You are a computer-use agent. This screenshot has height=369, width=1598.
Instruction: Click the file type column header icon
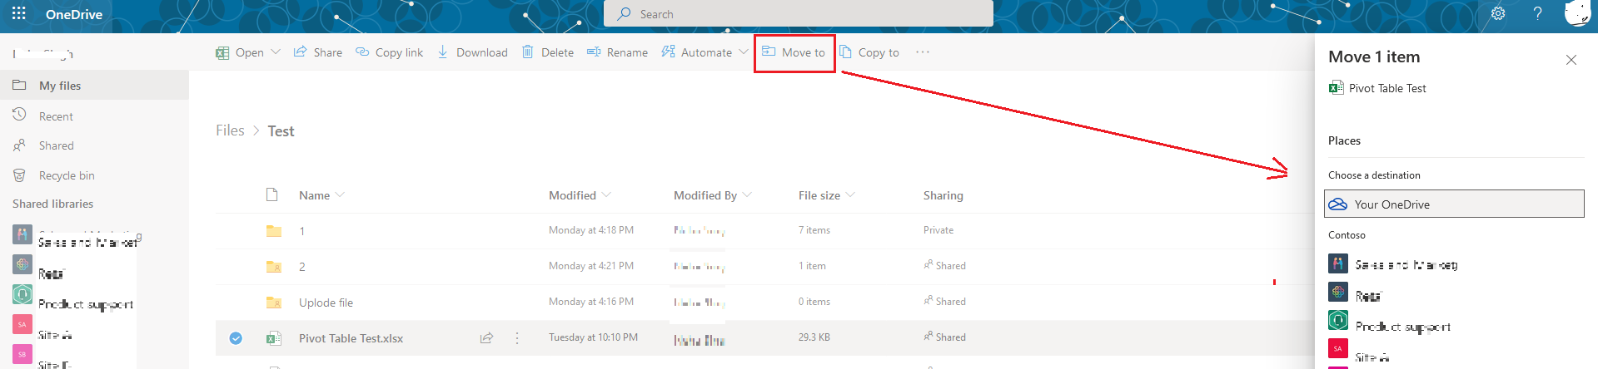click(271, 194)
